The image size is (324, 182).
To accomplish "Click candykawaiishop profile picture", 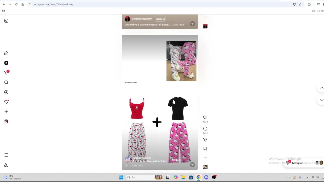I will tap(127, 160).
